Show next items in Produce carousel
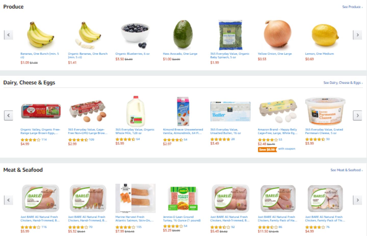This screenshot has width=367, height=236. tap(357, 35)
